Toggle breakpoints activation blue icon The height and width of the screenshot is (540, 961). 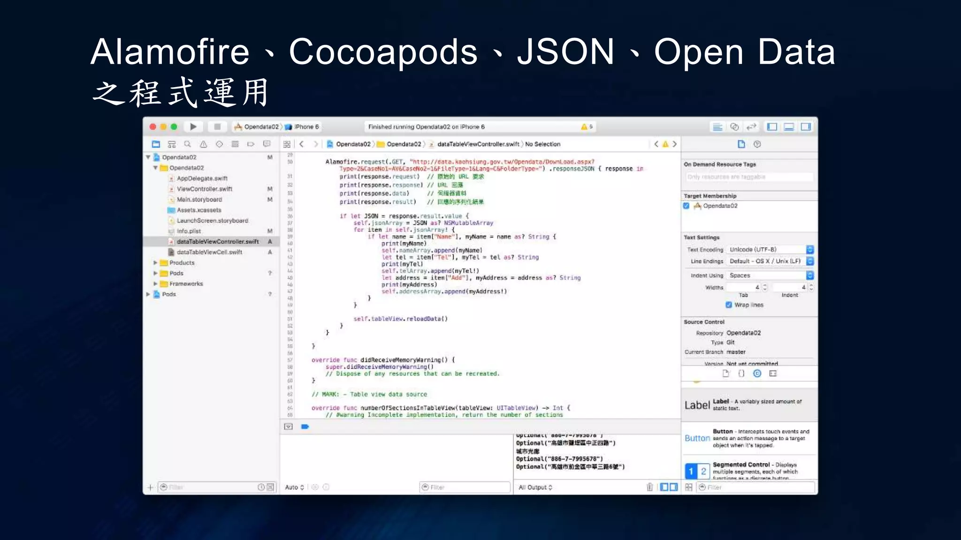pos(305,427)
